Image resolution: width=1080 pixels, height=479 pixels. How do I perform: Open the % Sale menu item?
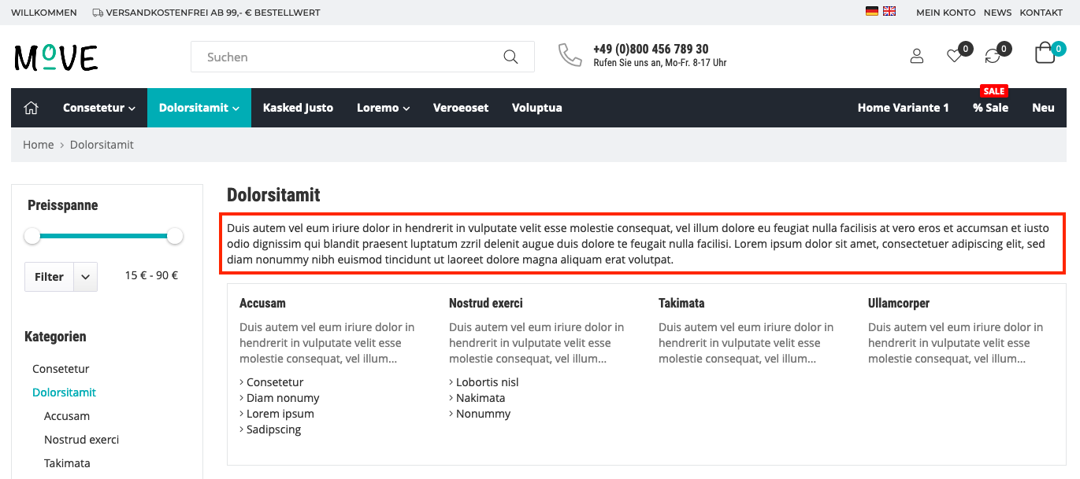(x=990, y=108)
